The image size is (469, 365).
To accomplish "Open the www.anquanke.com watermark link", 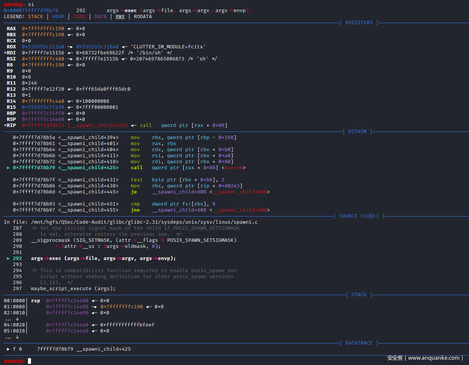I will pyautogui.click(x=433, y=358).
